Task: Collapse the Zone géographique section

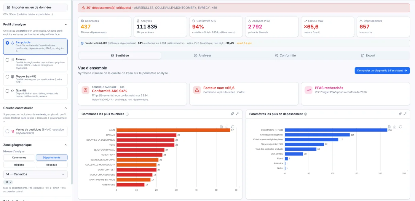Action: [x=66, y=145]
